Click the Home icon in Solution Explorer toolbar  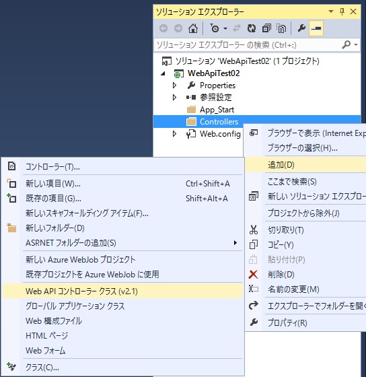[x=193, y=28]
